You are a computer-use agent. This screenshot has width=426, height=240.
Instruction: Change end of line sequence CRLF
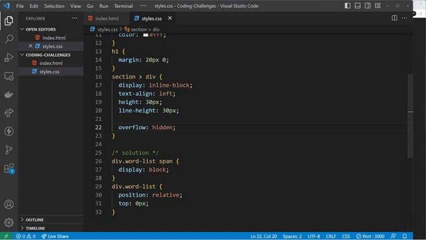click(331, 236)
